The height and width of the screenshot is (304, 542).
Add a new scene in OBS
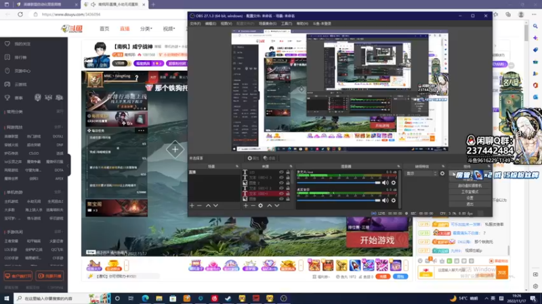[192, 205]
